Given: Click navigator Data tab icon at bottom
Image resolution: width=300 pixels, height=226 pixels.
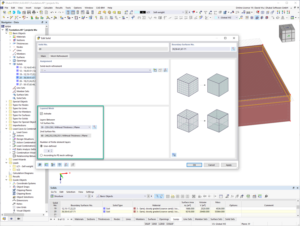Looking at the screenshot, I should coord(4,219).
